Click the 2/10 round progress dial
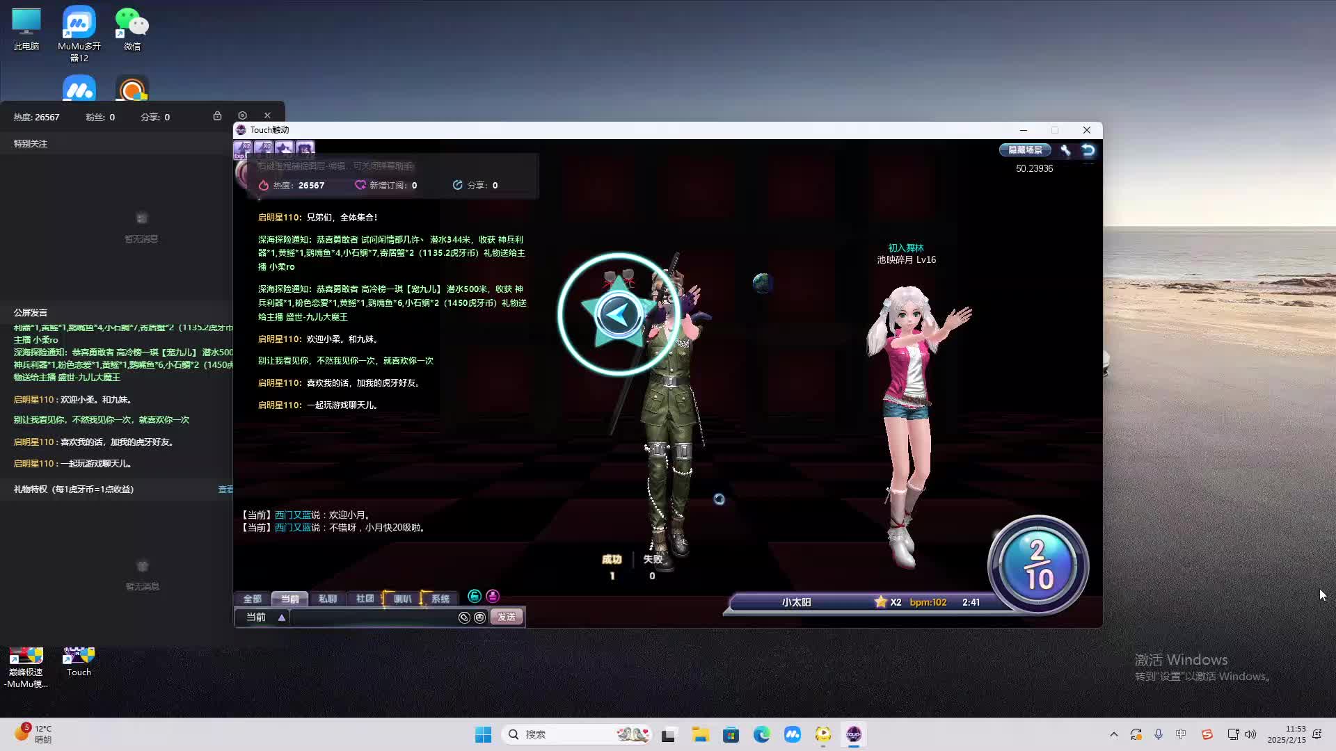Viewport: 1336px width, 751px height. (1037, 565)
